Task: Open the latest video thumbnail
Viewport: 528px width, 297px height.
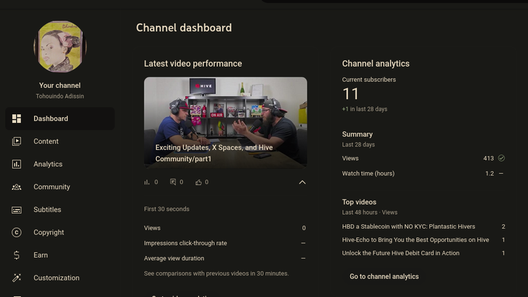Action: tap(225, 122)
